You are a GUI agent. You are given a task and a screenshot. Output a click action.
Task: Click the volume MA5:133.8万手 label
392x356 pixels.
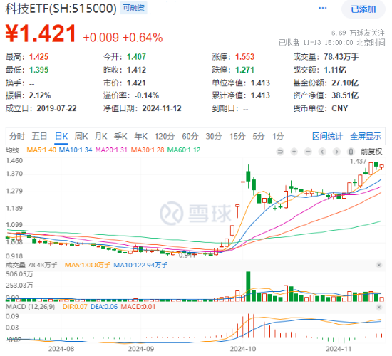(x=87, y=265)
